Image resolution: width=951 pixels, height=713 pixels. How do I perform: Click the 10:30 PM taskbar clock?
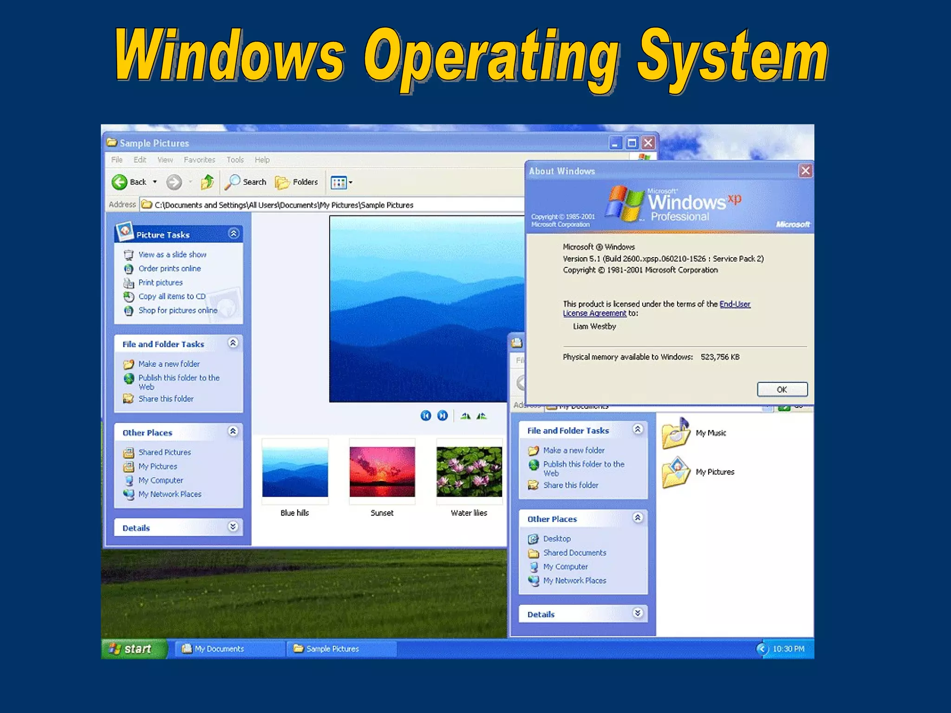pyautogui.click(x=788, y=649)
